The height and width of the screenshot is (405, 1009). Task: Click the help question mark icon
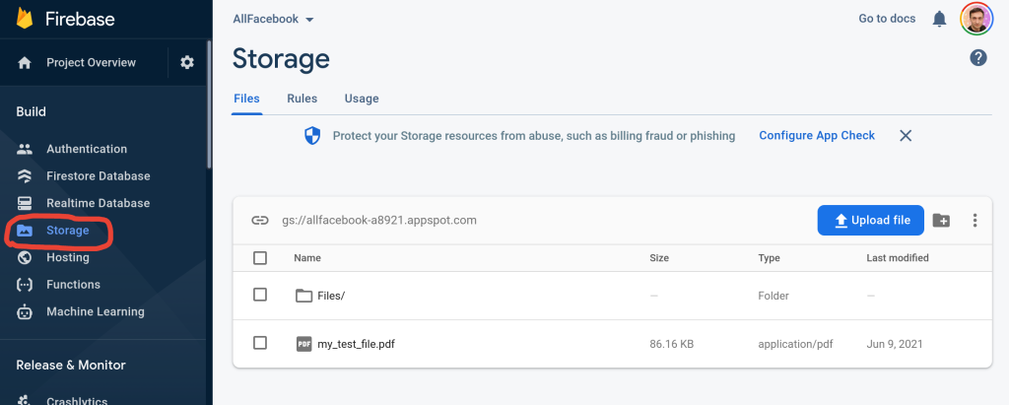pos(978,58)
